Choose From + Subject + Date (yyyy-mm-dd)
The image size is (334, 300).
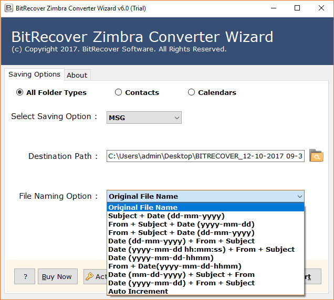tap(205, 224)
